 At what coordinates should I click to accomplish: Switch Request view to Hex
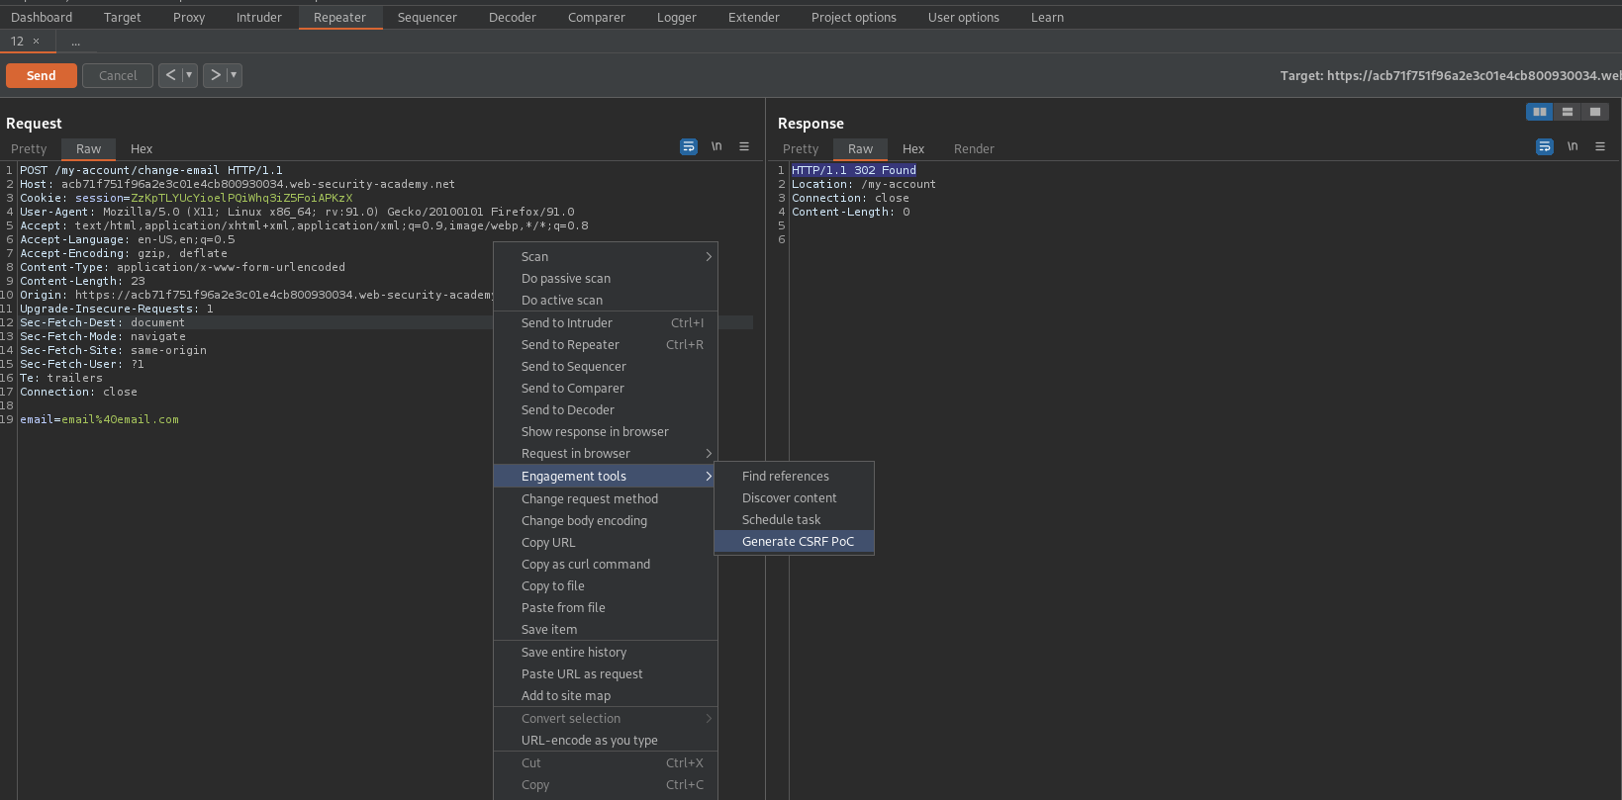[x=142, y=148]
